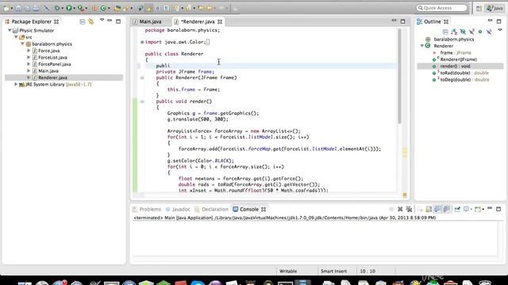Click the editor vertical scrollbar thumb
The image size is (508, 285).
[x=399, y=76]
